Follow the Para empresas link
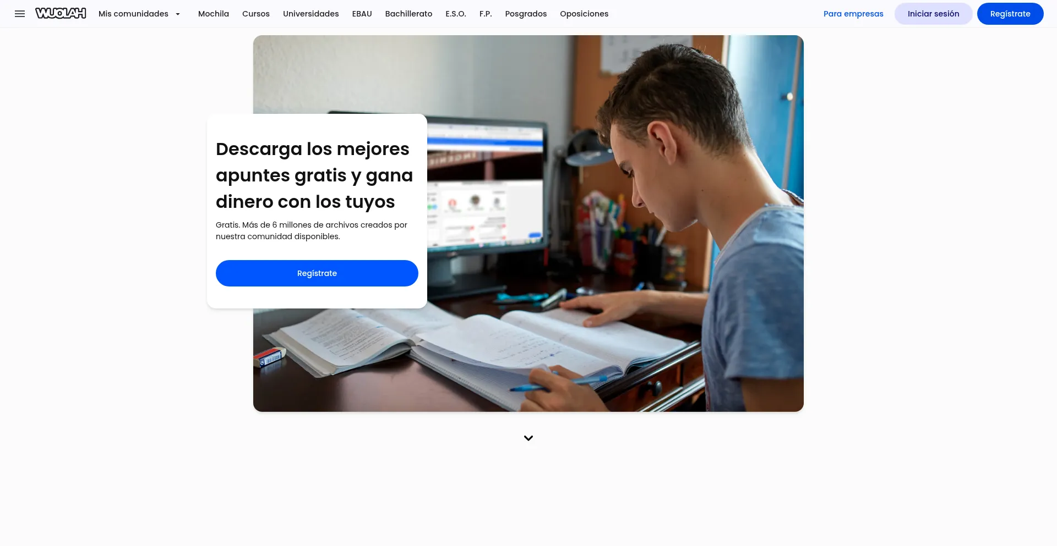Image resolution: width=1057 pixels, height=546 pixels. click(x=853, y=14)
